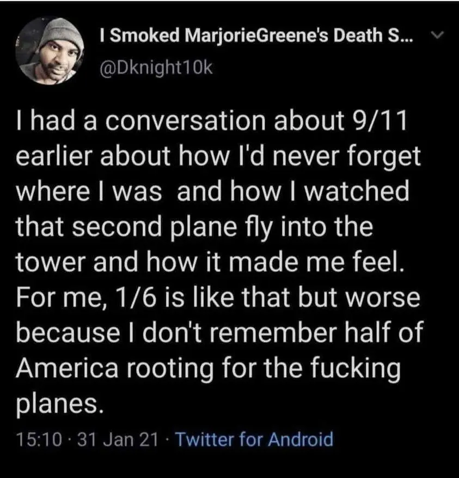
Task: Click the 'Twitter for Android' source link
Action: pos(255,438)
